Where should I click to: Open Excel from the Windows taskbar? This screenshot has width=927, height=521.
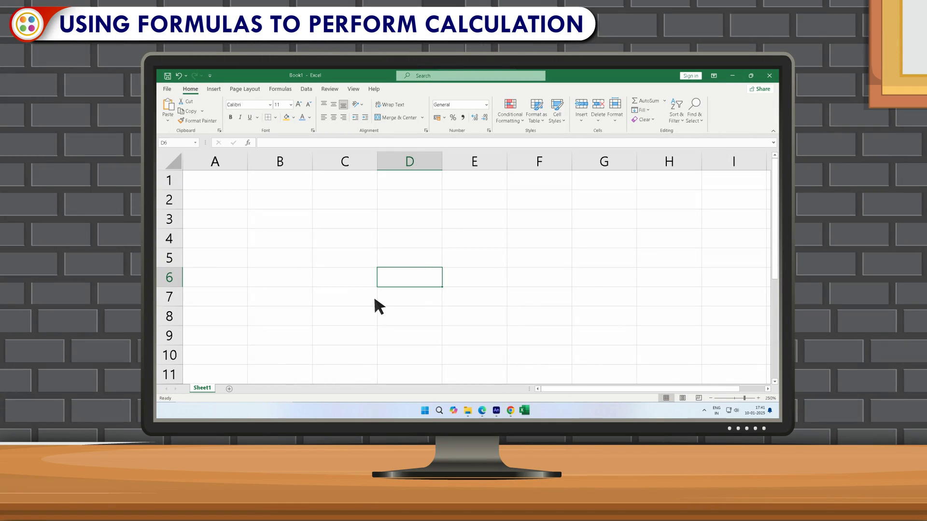(525, 410)
